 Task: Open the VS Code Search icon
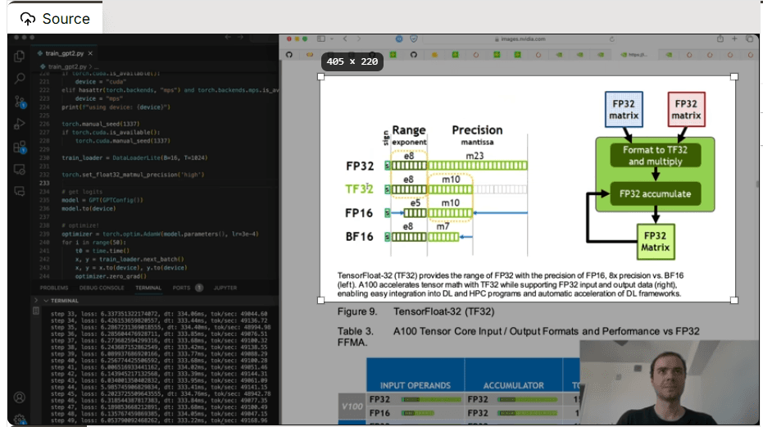pyautogui.click(x=20, y=79)
